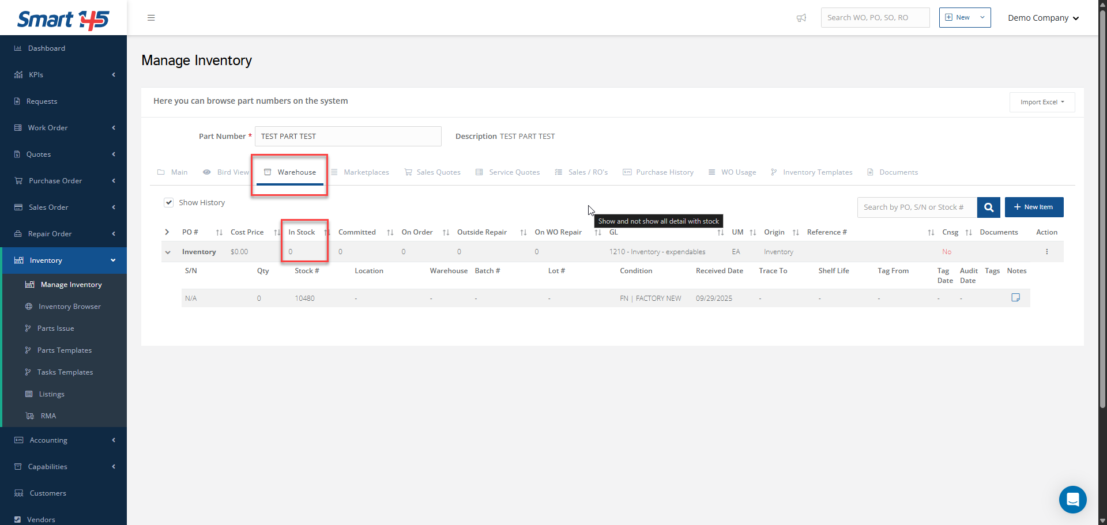1107x525 pixels.
Task: Click the page vertical scrollbar
Action: (x=1102, y=231)
